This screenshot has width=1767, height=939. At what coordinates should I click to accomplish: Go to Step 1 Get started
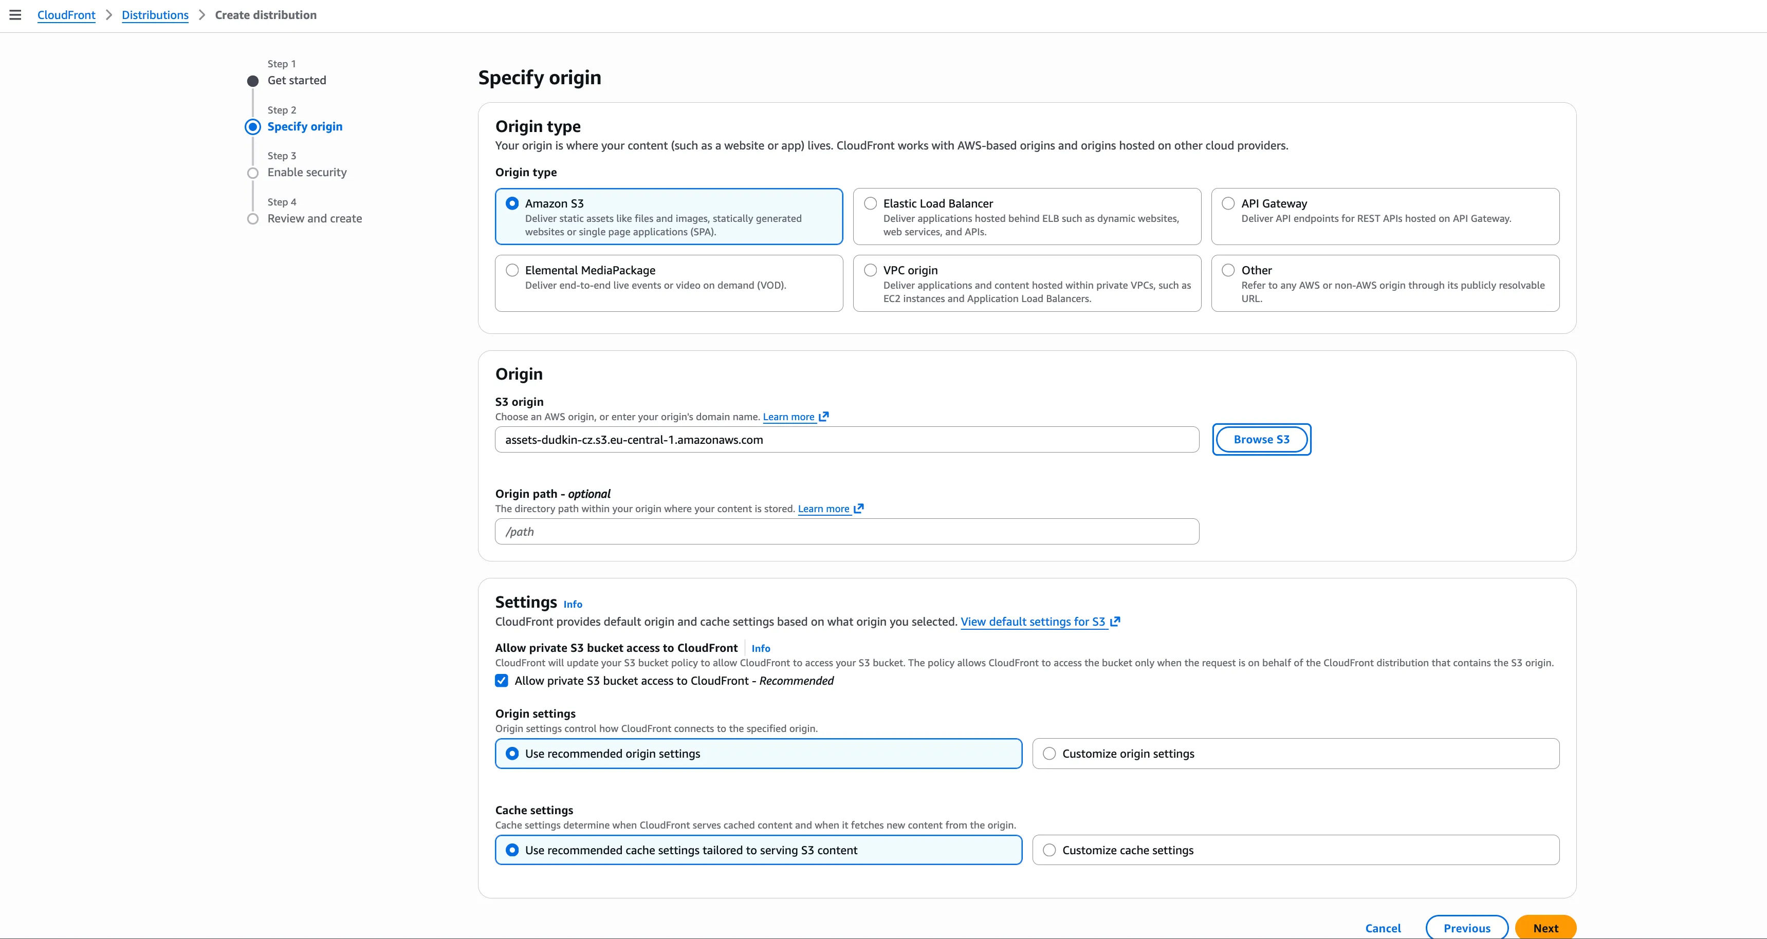point(297,80)
